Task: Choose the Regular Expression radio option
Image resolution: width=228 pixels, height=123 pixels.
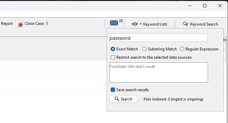Action: click(x=182, y=49)
